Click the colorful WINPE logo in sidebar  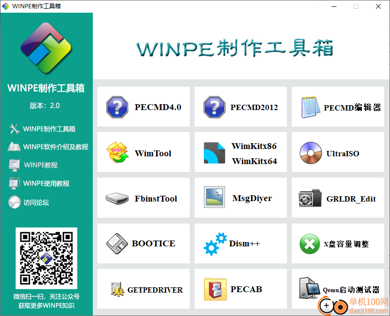(46, 48)
